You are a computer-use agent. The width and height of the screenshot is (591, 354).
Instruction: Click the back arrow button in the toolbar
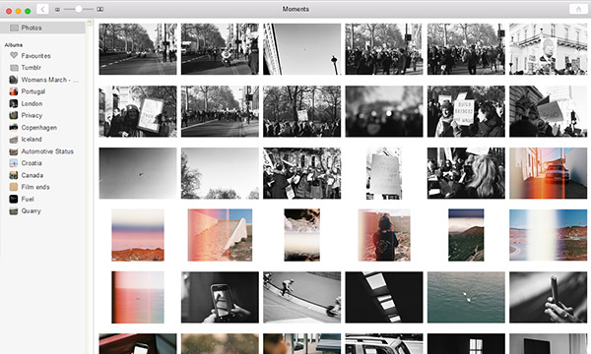tap(42, 9)
